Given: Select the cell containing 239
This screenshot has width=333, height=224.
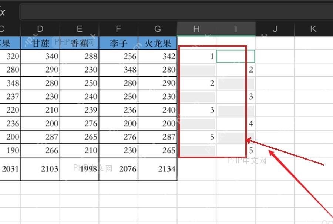Looking at the screenshot, I should point(80,110).
